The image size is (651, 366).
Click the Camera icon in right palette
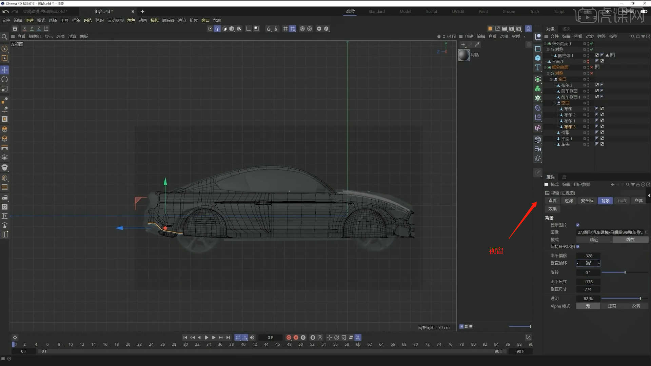coord(538,149)
